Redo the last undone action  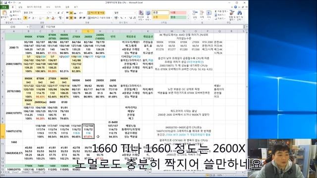click(x=14, y=2)
